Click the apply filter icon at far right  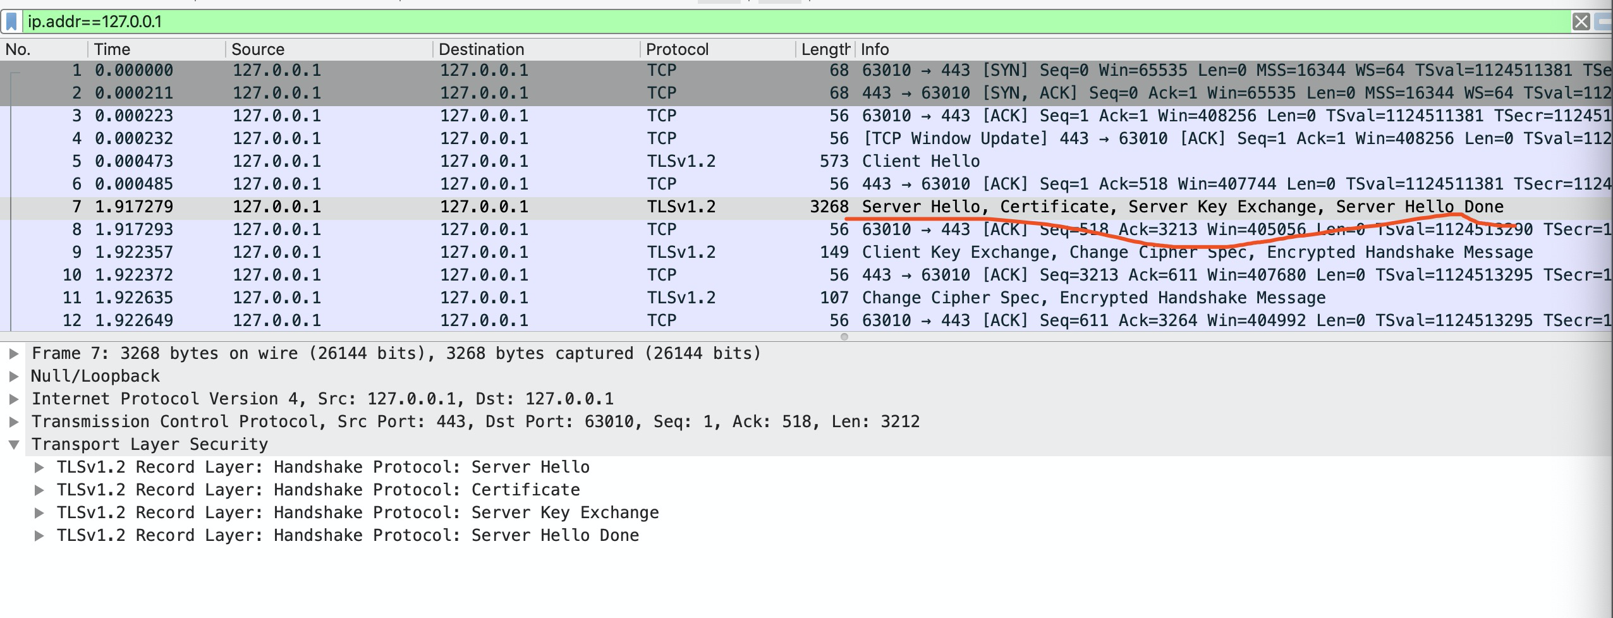coord(1604,21)
